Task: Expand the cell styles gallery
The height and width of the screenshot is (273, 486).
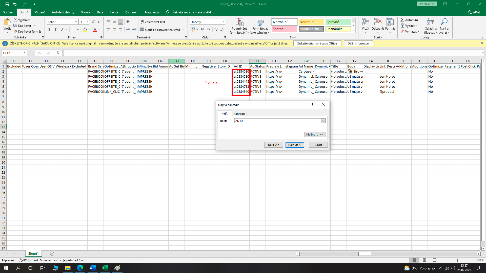Action: click(354, 31)
